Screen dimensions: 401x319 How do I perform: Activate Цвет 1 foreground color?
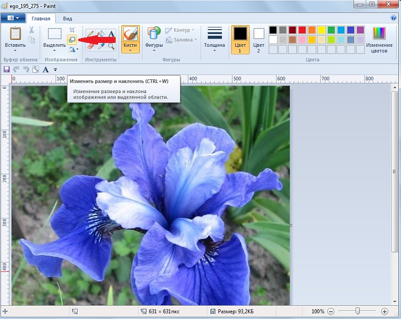(240, 39)
